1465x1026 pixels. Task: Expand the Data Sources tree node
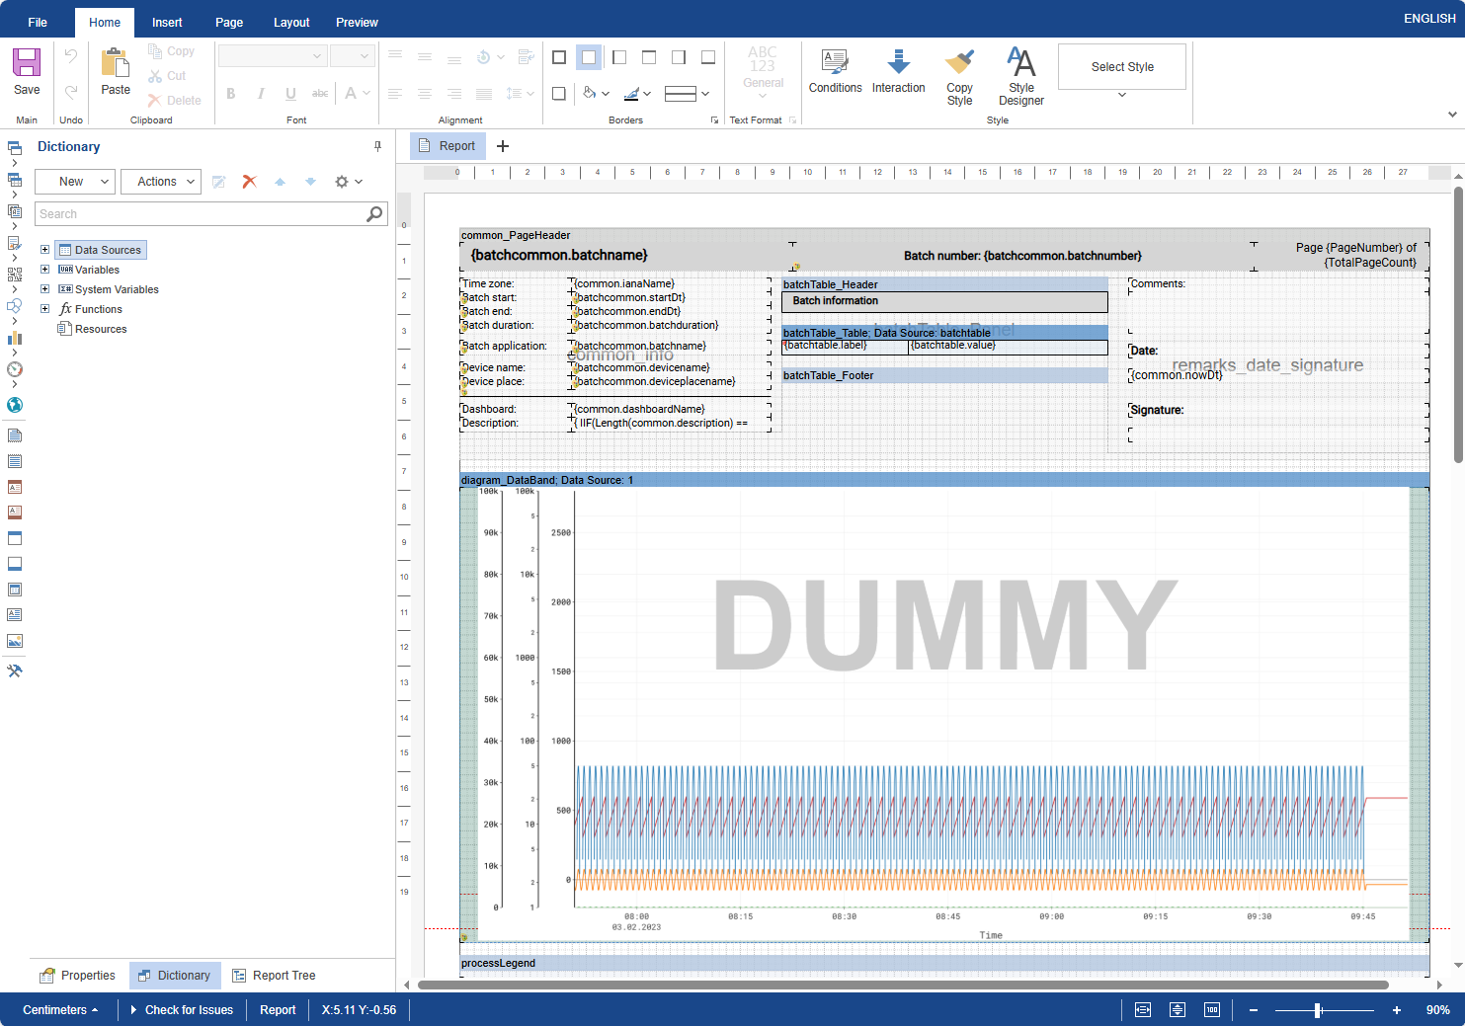pyautogui.click(x=44, y=250)
